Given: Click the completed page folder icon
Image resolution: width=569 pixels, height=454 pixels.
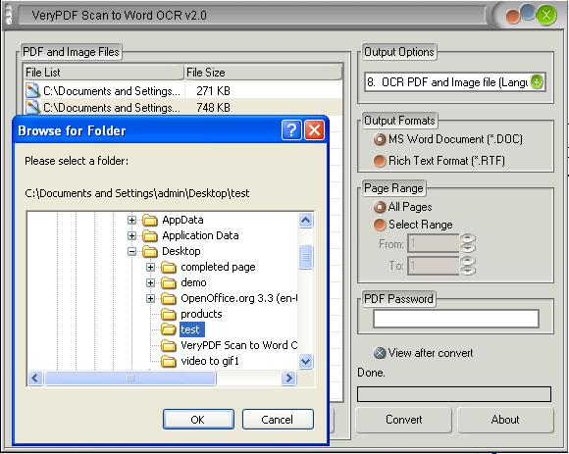Looking at the screenshot, I should (x=169, y=268).
